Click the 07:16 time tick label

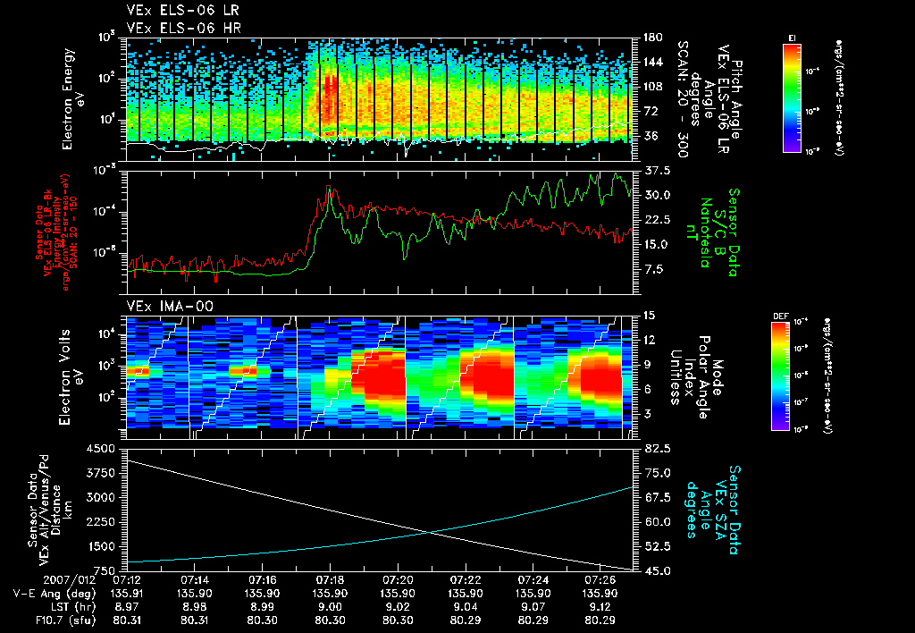262,581
